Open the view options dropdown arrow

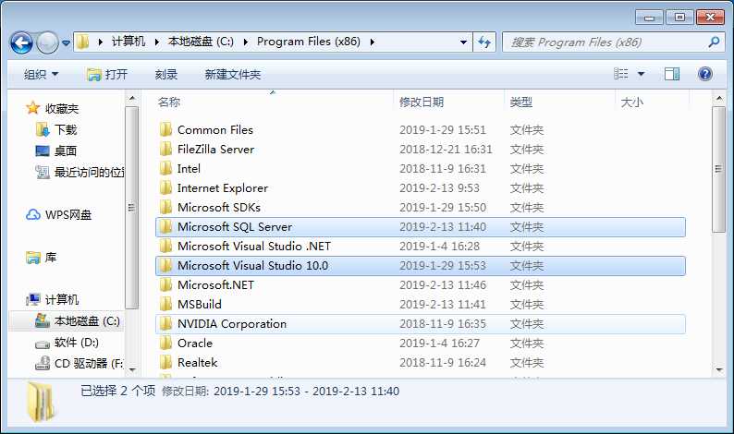point(641,74)
